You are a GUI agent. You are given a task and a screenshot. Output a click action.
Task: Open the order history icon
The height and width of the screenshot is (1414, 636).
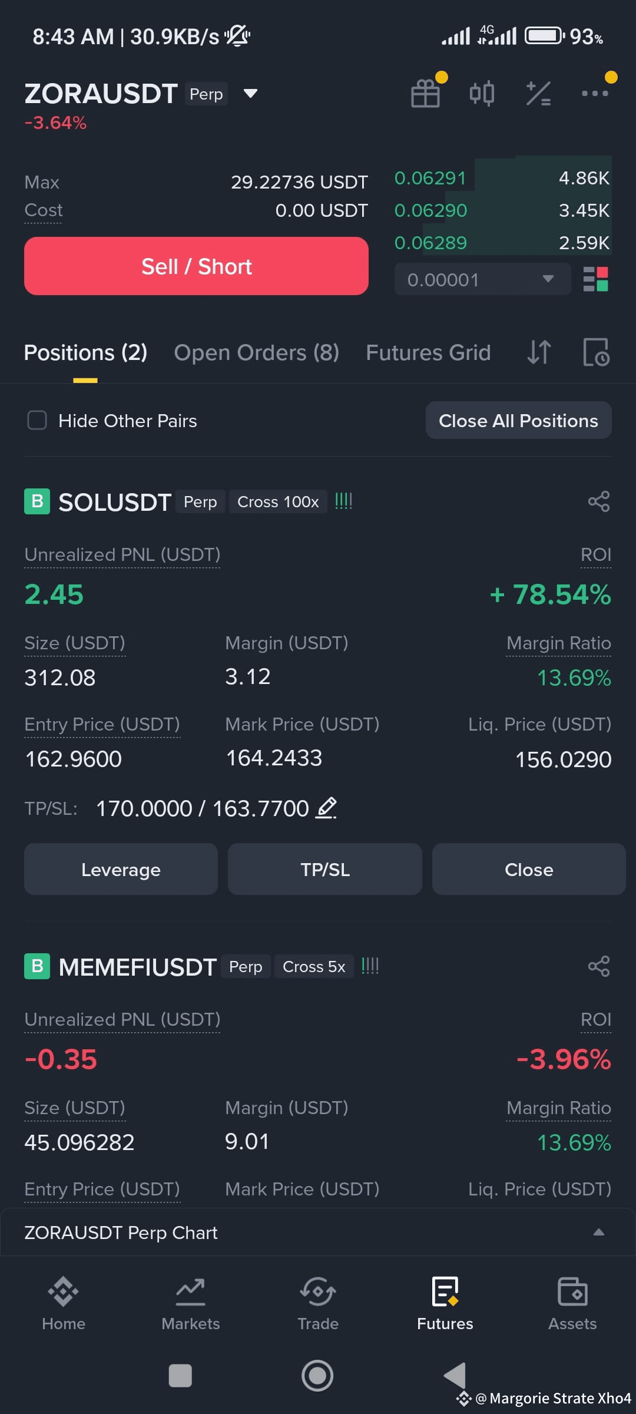tap(596, 352)
